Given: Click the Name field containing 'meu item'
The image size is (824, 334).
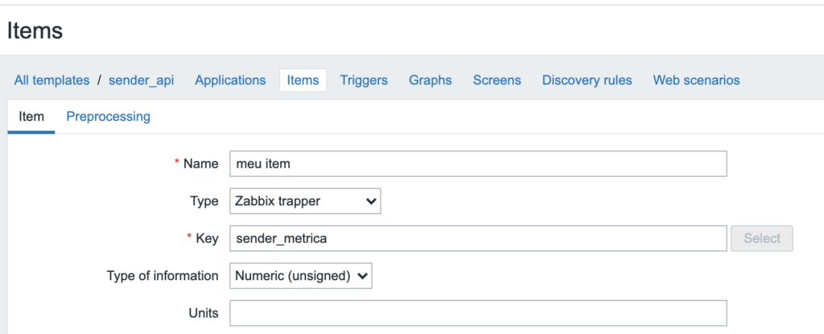Looking at the screenshot, I should coord(478,163).
